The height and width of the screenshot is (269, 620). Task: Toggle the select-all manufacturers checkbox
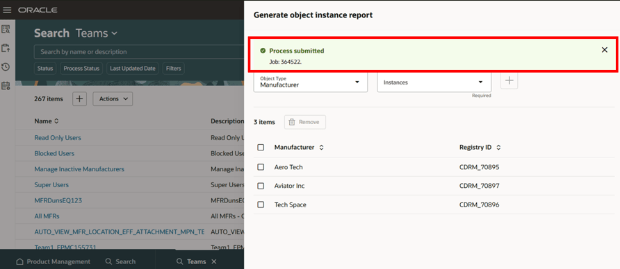[x=261, y=148]
